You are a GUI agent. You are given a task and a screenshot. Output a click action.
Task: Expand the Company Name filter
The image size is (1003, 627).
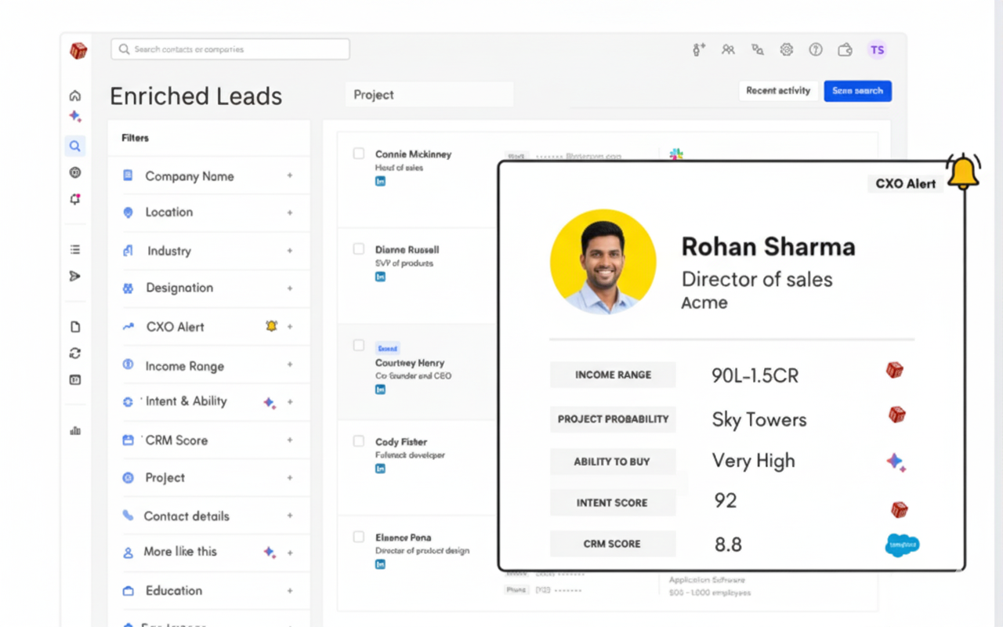[x=289, y=176]
